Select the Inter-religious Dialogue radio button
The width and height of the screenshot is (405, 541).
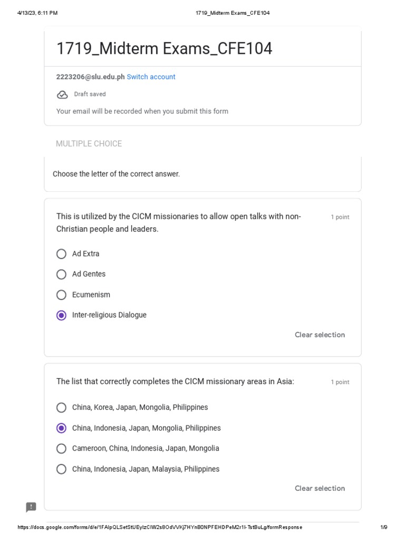61,315
